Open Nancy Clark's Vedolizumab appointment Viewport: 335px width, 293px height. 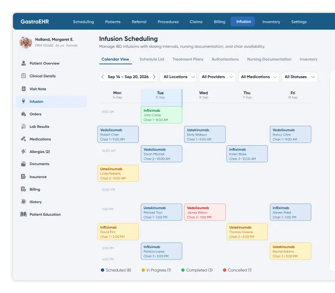pyautogui.click(x=290, y=134)
